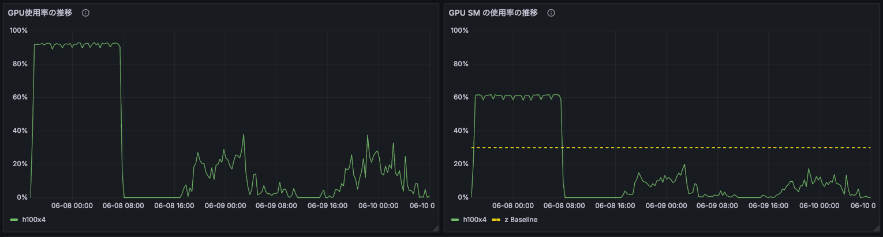Click info icon beside GPU SM の使用率の推移
883x237 pixels.
pos(551,13)
